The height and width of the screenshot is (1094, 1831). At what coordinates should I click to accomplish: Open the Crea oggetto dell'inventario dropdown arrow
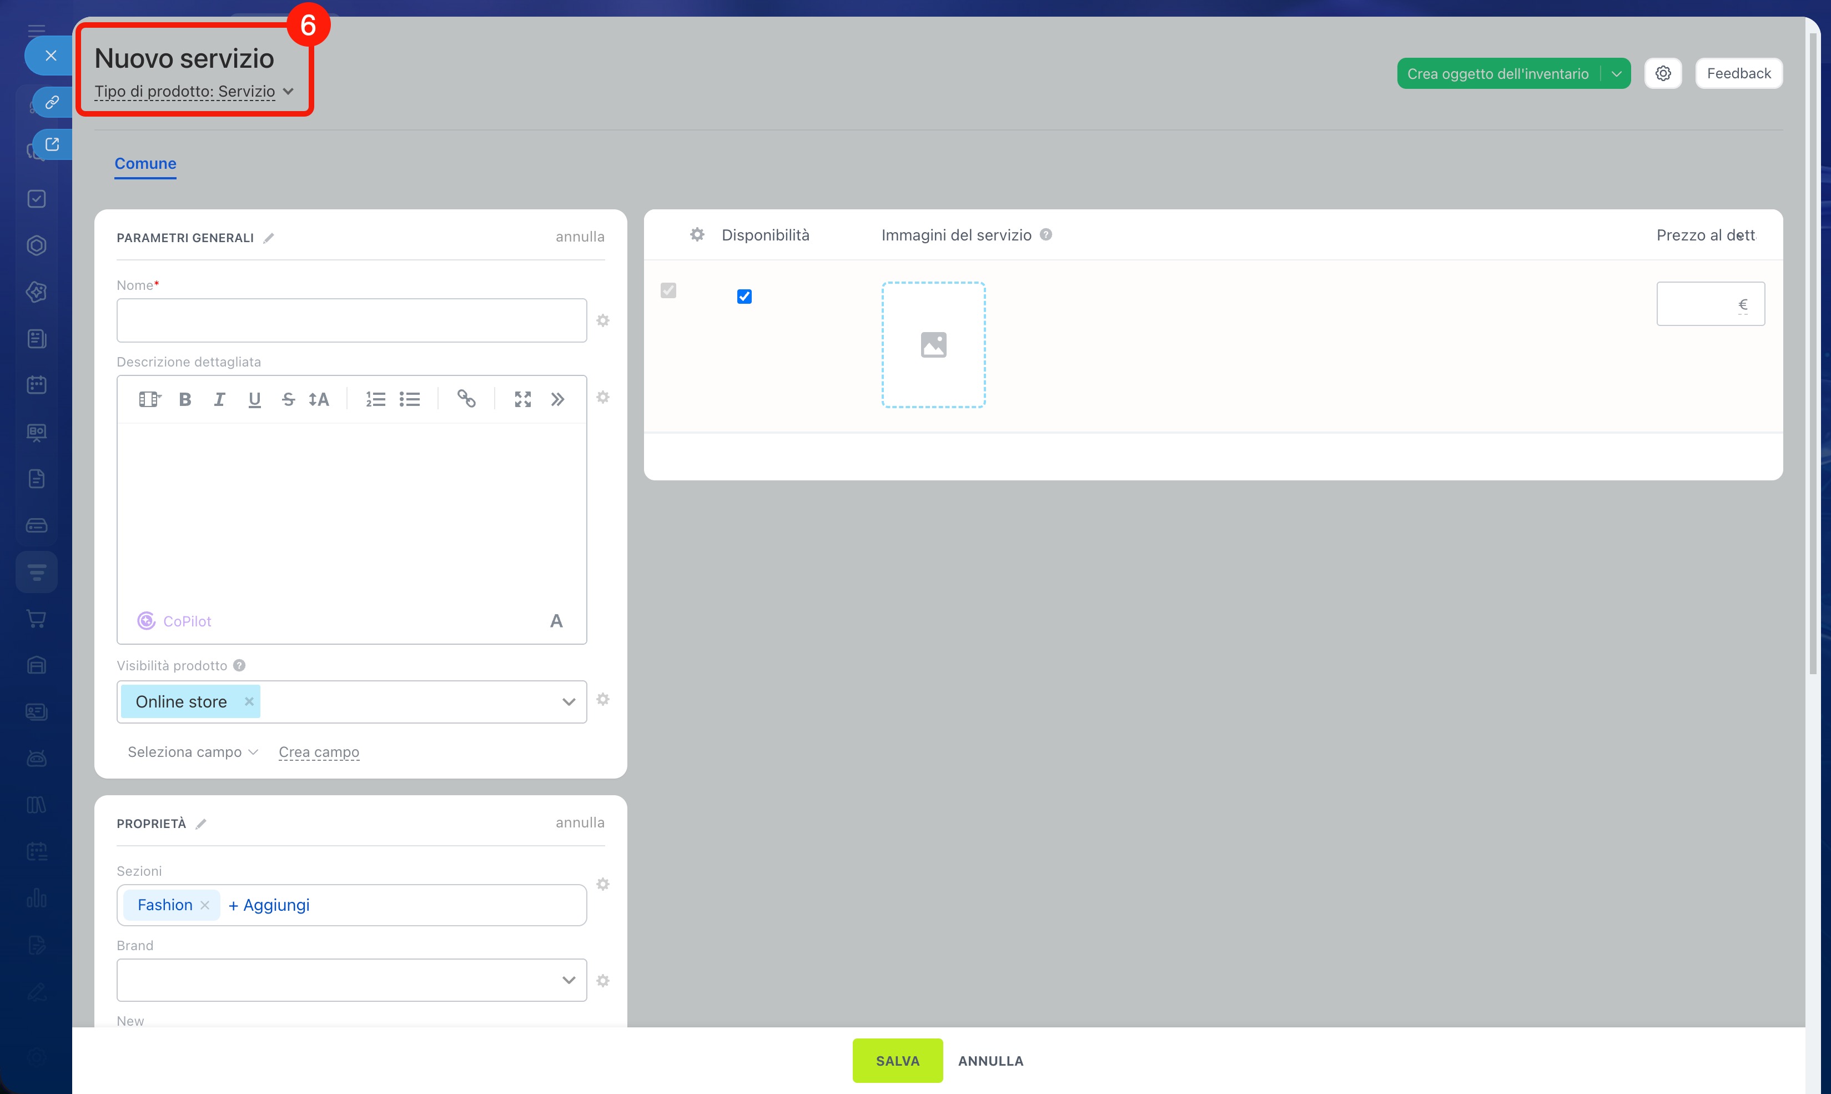click(x=1616, y=73)
